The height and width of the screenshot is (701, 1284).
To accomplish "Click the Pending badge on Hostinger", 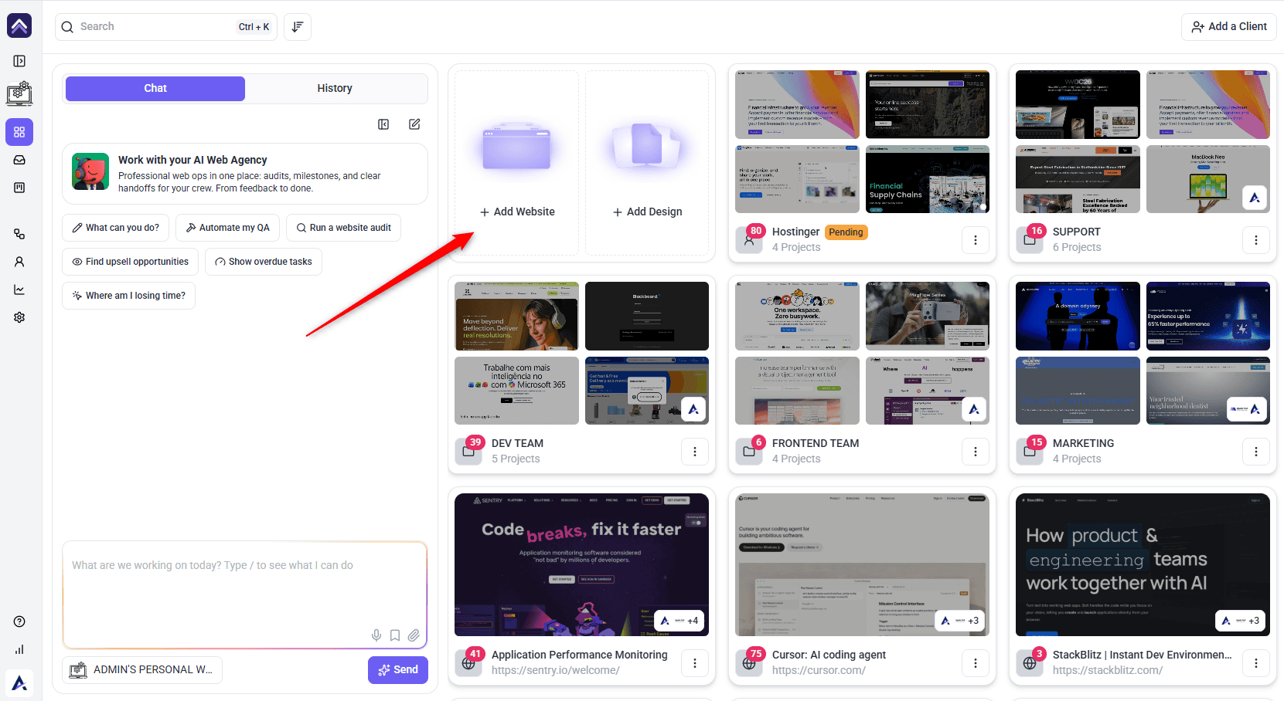I will pyautogui.click(x=846, y=232).
